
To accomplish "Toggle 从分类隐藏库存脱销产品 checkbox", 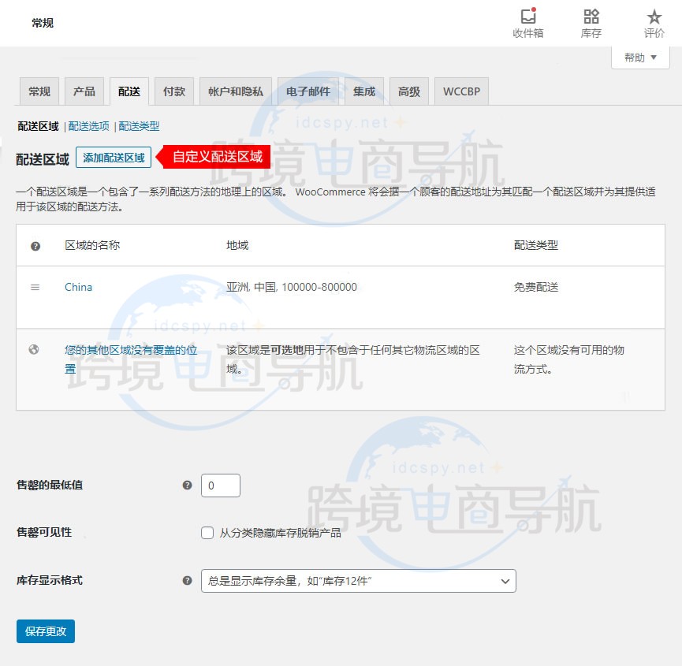I will (x=207, y=533).
